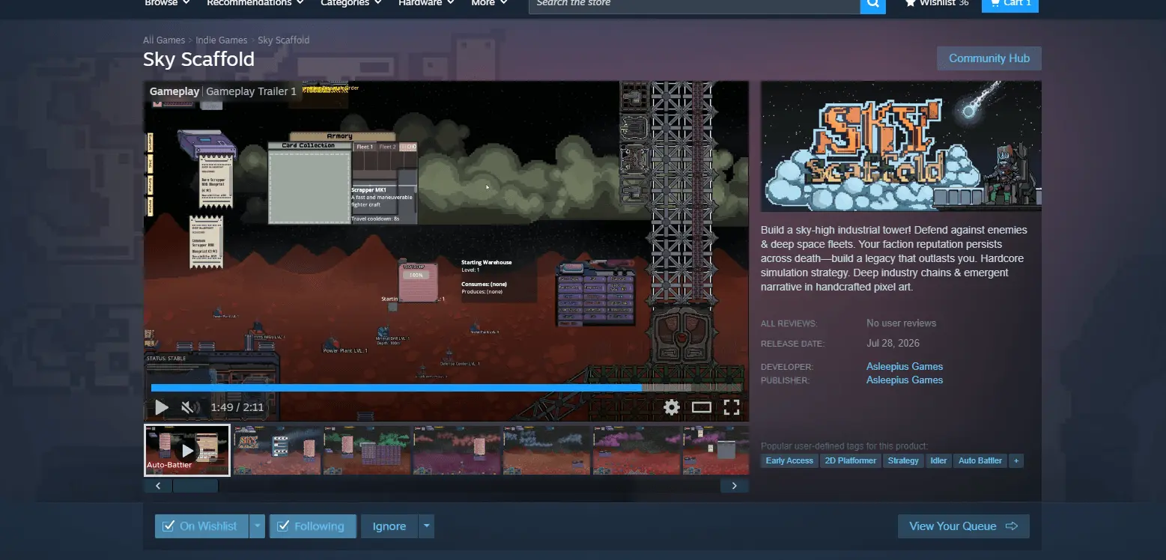
Task: Click the thumbnail strip scrollbar handle
Action: [x=195, y=486]
